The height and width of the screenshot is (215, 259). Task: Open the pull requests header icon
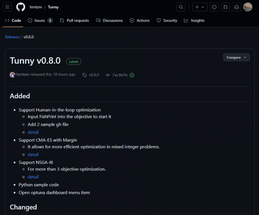(x=225, y=7)
